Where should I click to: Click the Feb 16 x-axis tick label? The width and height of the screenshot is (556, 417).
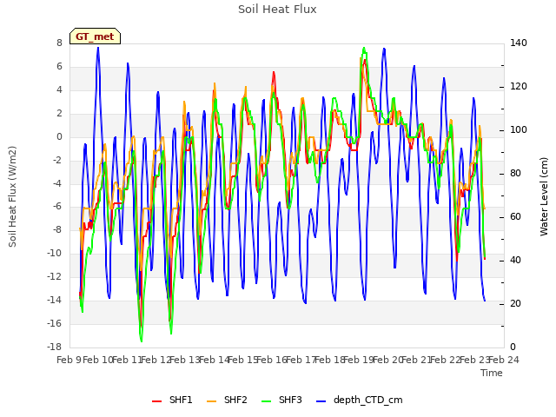click(272, 360)
